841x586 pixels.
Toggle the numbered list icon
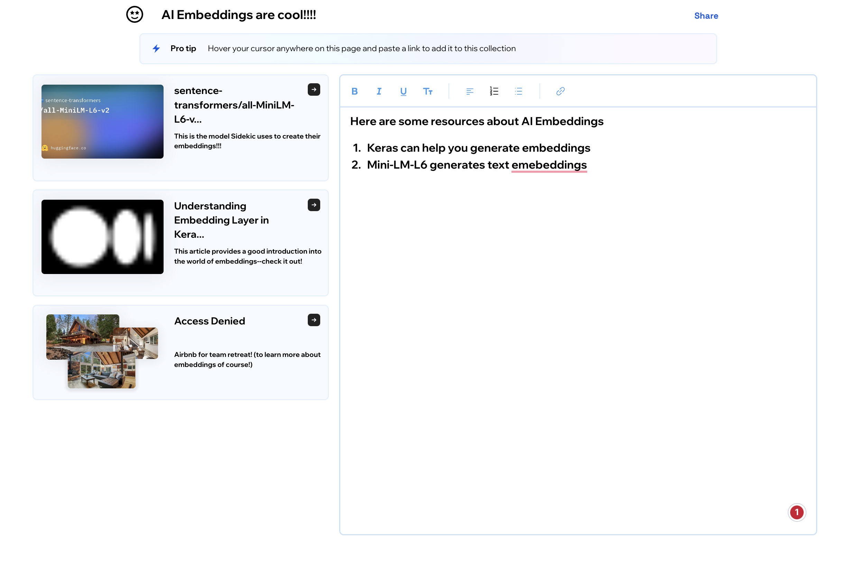tap(494, 91)
